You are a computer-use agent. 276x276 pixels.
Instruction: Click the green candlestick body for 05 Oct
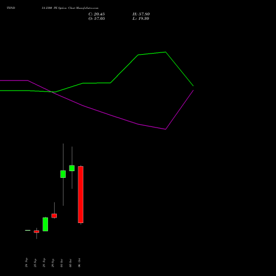pyautogui.click(x=72, y=168)
